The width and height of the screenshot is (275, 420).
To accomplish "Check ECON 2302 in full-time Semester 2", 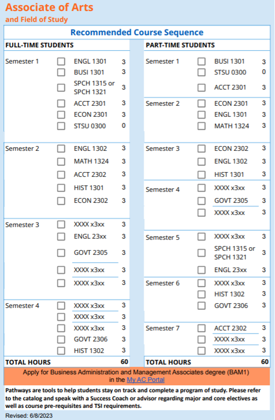I will [61, 201].
